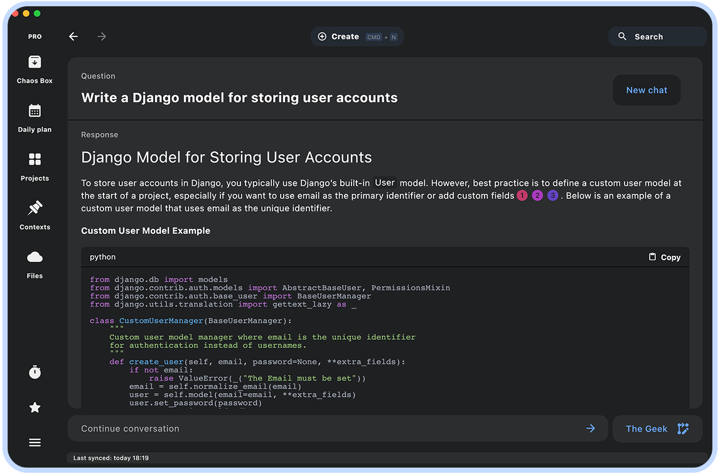Focus the Search field
720x474 pixels.
click(x=657, y=36)
